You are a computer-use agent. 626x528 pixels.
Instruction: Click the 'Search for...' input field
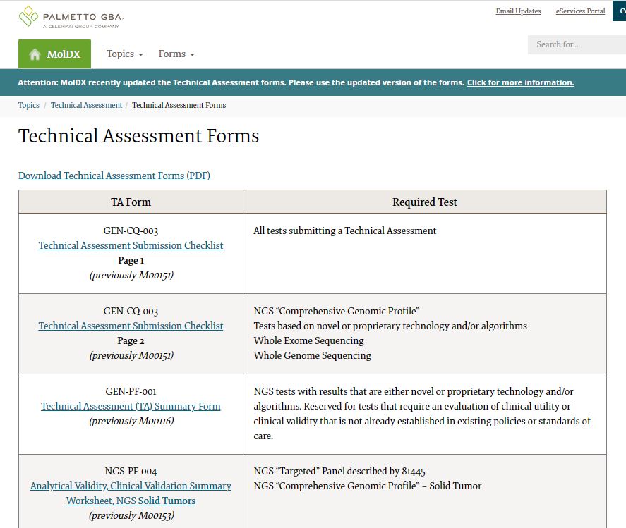tap(576, 44)
